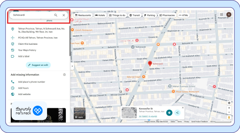
Task: Close the Kavoosifar St card
Action: (x=183, y=108)
